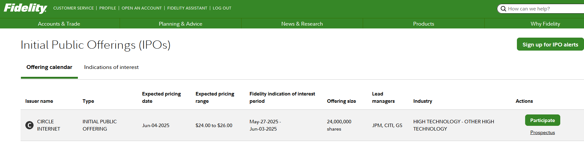This screenshot has width=584, height=147.
Task: Click INITIAL PUBLIC OFFERING type cell
Action: click(x=100, y=125)
